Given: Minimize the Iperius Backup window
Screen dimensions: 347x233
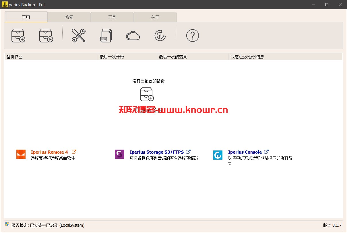Looking at the screenshot, I should coord(313,5).
